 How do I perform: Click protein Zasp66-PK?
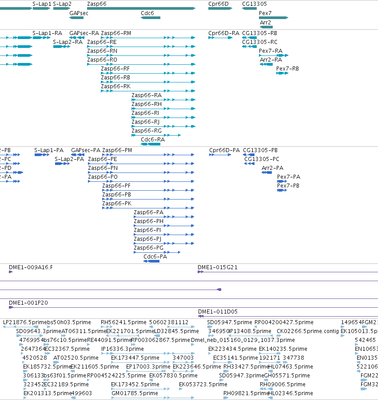[x=117, y=204]
